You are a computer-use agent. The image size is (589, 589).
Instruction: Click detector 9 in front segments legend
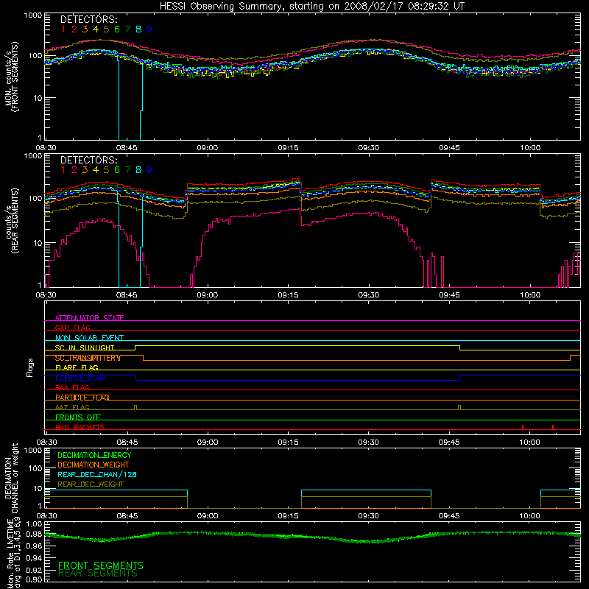[149, 29]
